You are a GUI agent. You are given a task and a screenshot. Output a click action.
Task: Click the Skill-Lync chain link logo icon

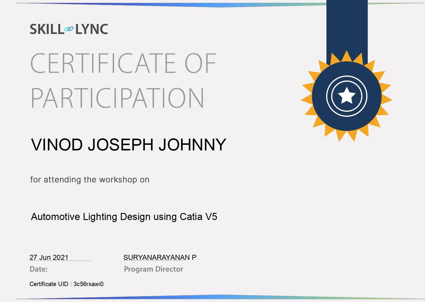click(69, 29)
